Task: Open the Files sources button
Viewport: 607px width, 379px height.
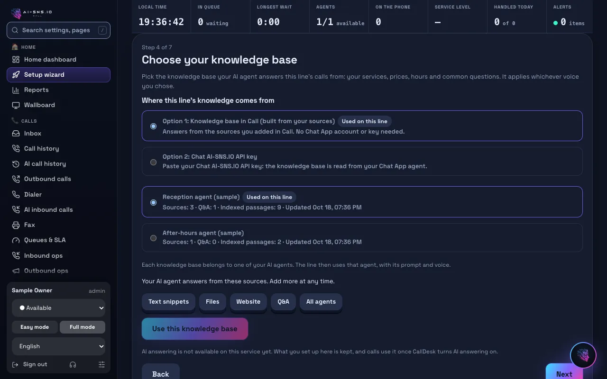Action: (212, 302)
